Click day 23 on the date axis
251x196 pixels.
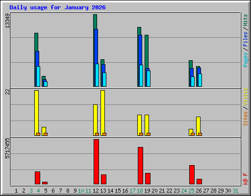(x=176, y=191)
